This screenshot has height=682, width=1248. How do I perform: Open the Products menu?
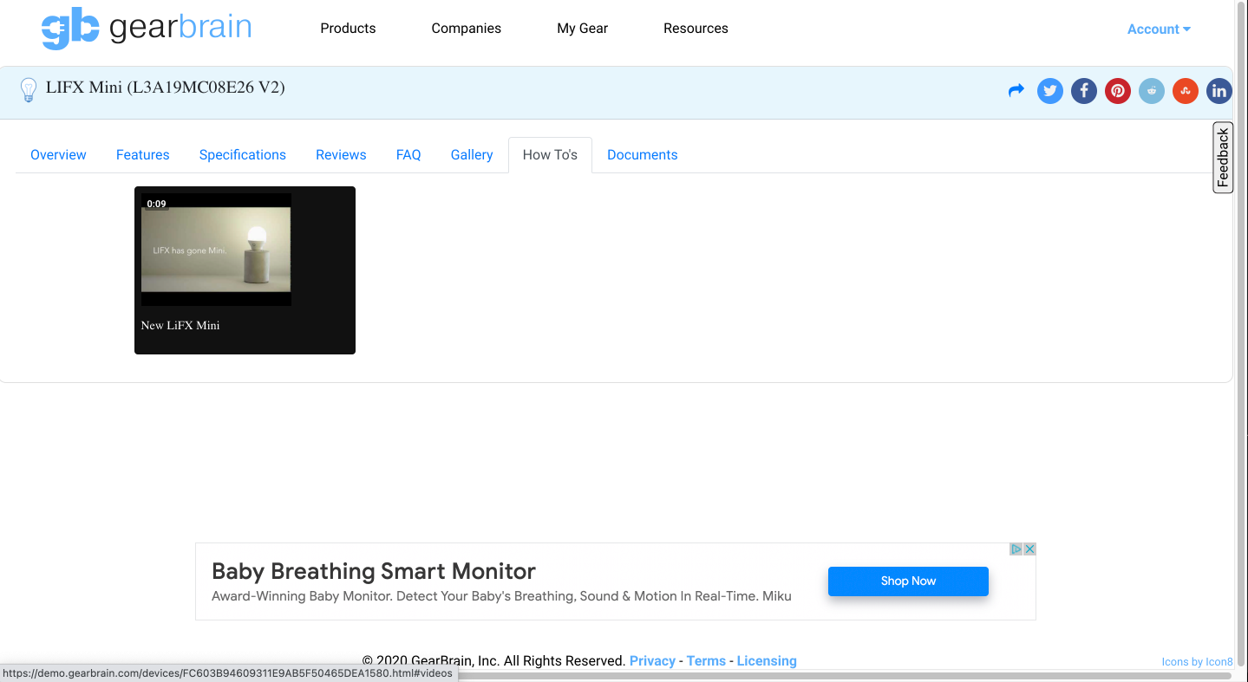coord(348,29)
